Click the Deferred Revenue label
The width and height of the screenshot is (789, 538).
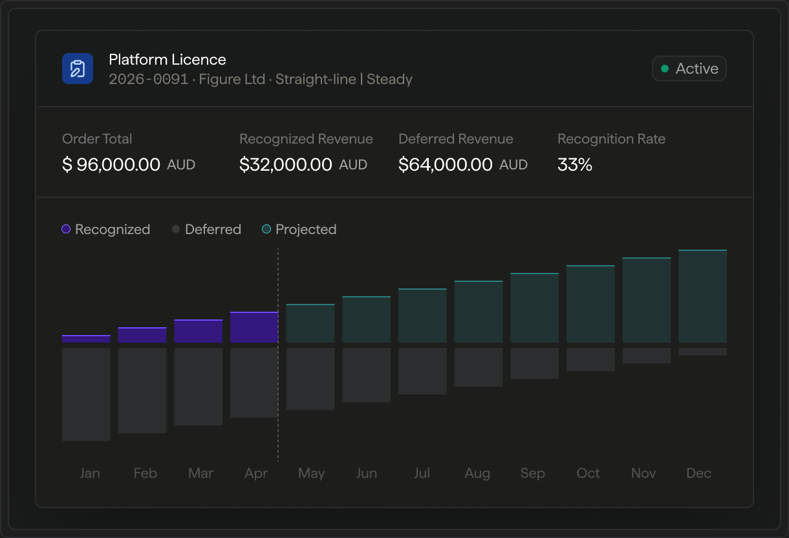(x=456, y=139)
